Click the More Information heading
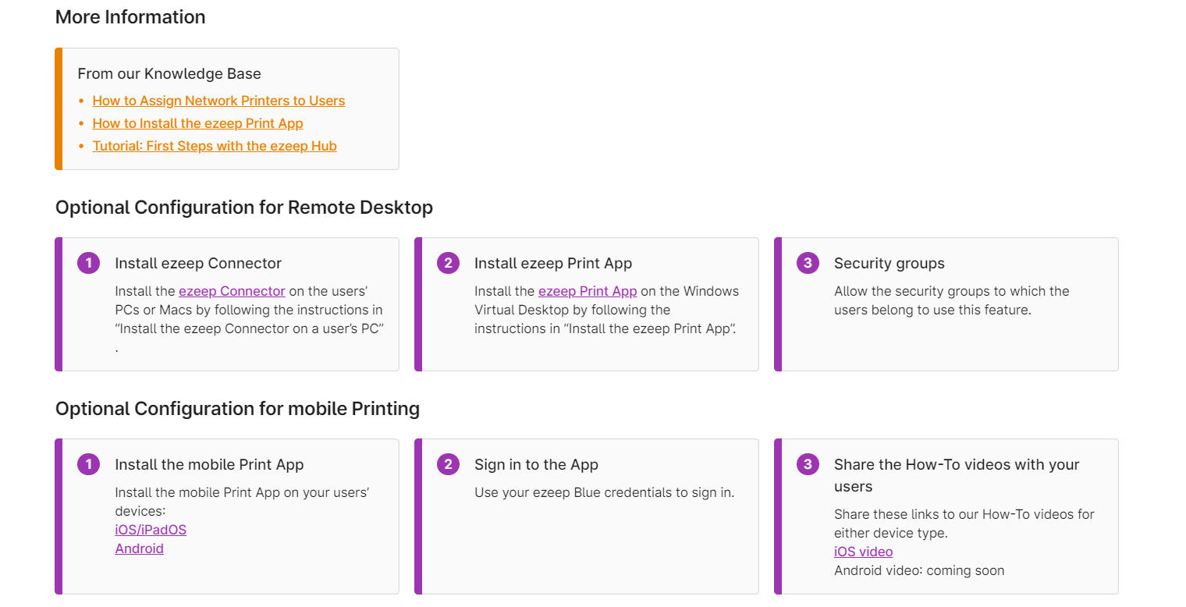The height and width of the screenshot is (607, 1186). 130,17
